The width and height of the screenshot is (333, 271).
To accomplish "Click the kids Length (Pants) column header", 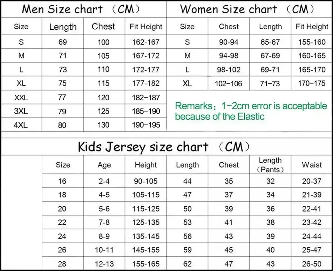I will [270, 165].
